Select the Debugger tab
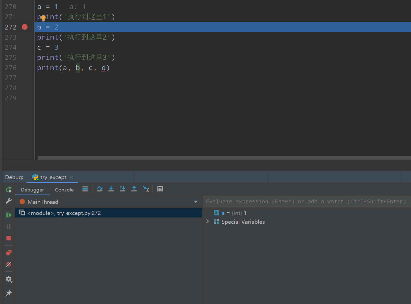Screen dimensions: 411x304 coord(32,190)
